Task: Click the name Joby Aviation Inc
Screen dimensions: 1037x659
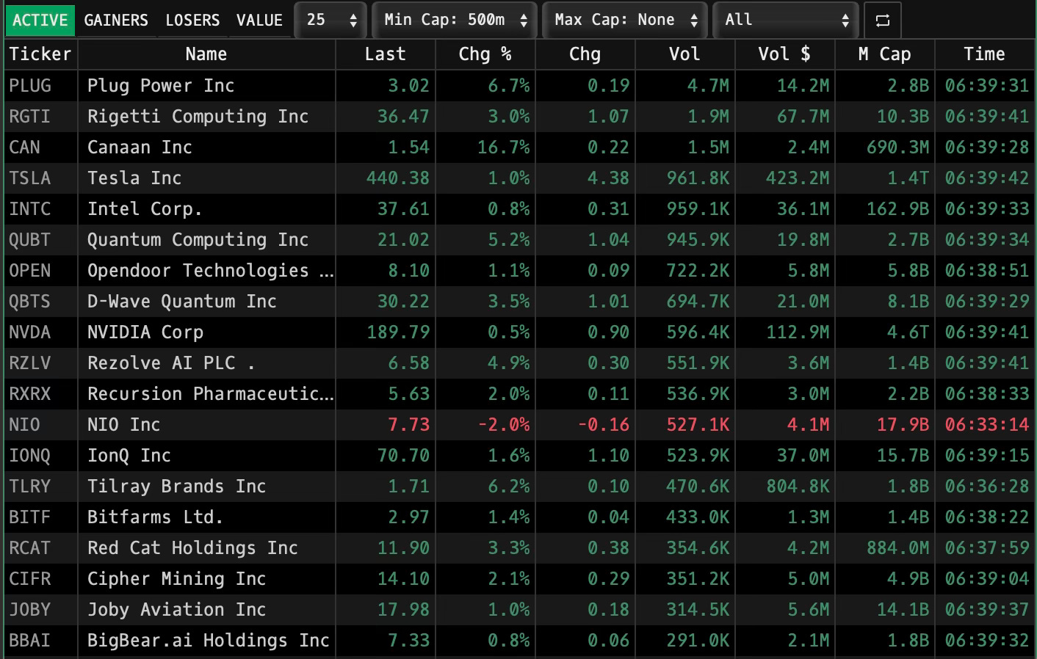Action: coord(177,610)
